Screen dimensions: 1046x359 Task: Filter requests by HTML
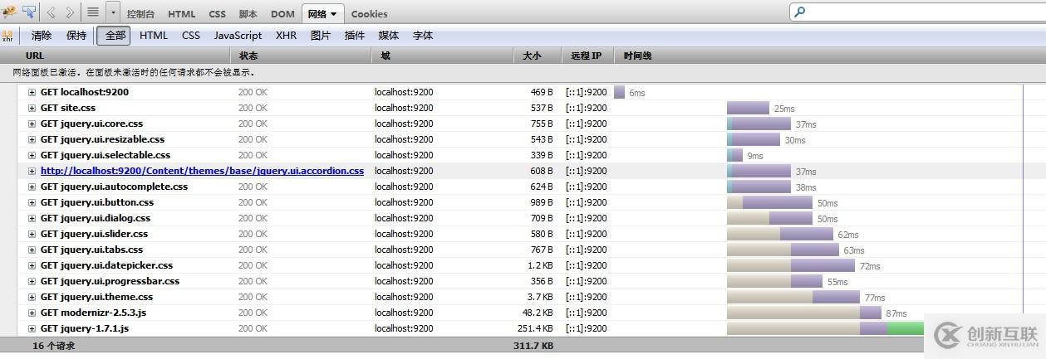pos(154,36)
